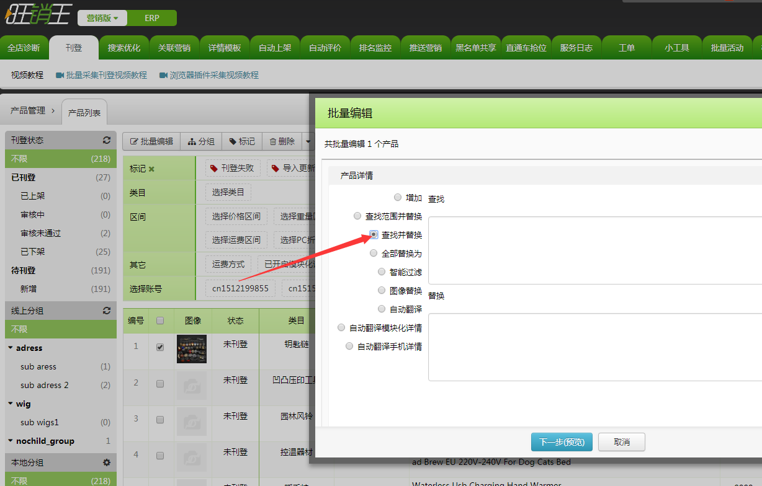This screenshot has width=762, height=486.
Task: Select the 全部替换为 radio option
Action: tap(374, 253)
